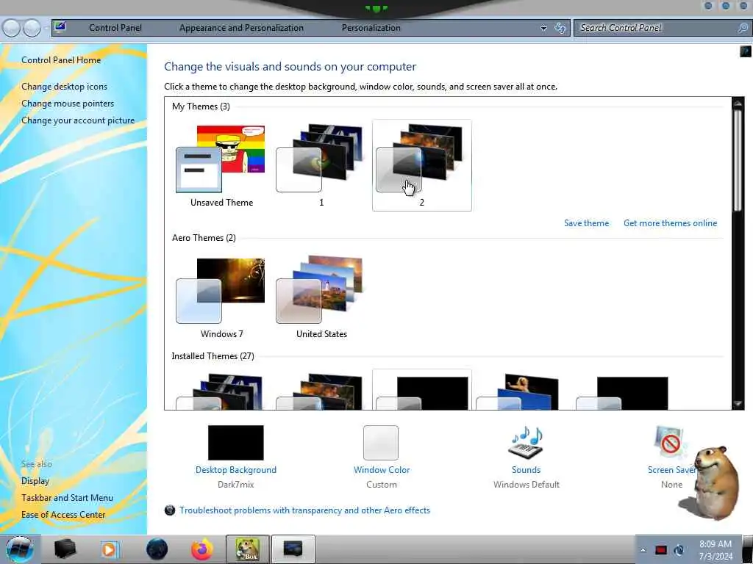Click the Back navigation button
The image size is (753, 564).
(x=12, y=29)
